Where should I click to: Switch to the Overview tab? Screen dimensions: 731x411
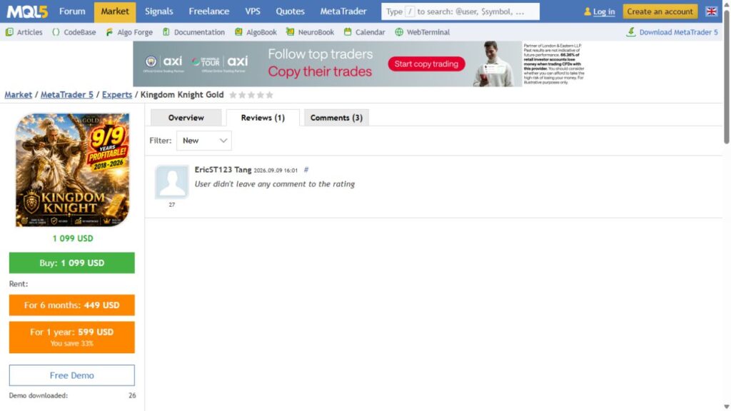click(x=186, y=118)
